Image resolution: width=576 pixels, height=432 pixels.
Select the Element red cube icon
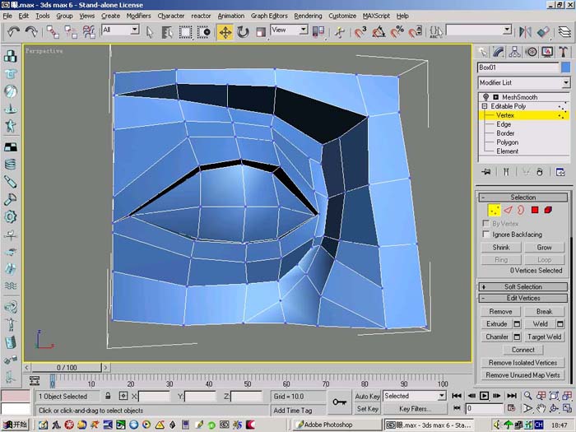(548, 210)
